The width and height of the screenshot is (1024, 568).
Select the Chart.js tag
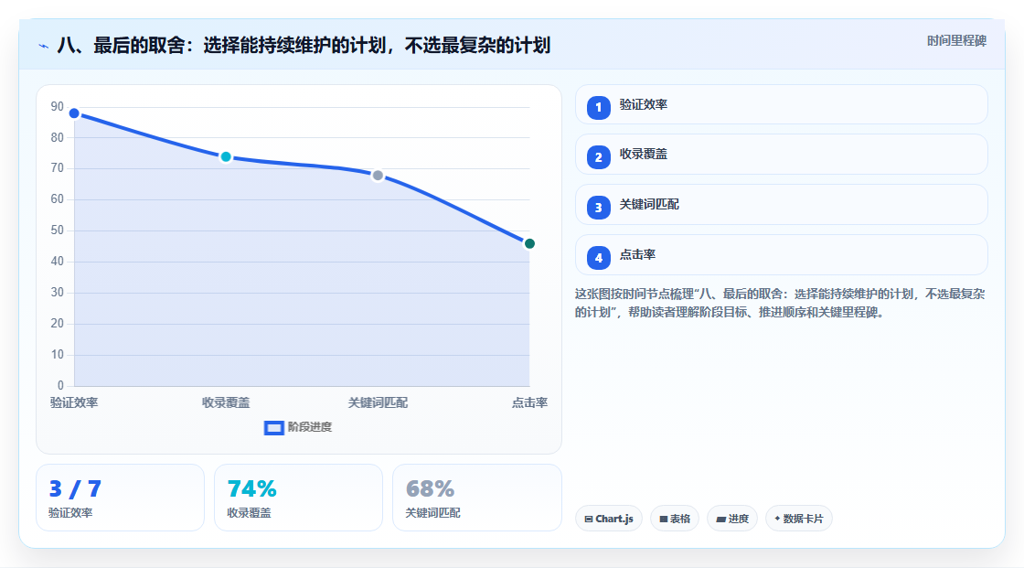pyautogui.click(x=609, y=519)
